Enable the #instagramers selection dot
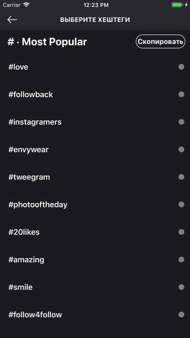190x338 pixels. (181, 122)
